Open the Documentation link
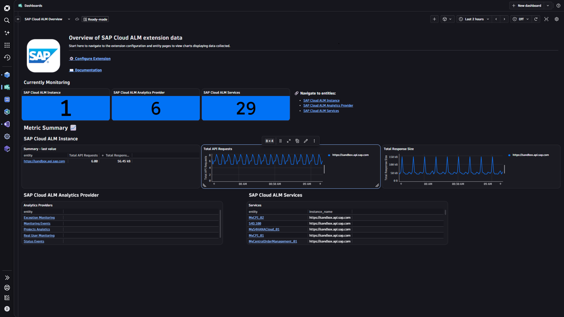564x317 pixels. tap(85, 70)
